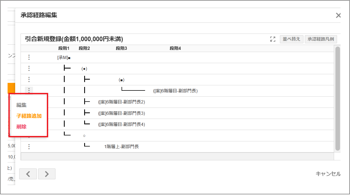Select 編集 from the context menu

(x=21, y=105)
